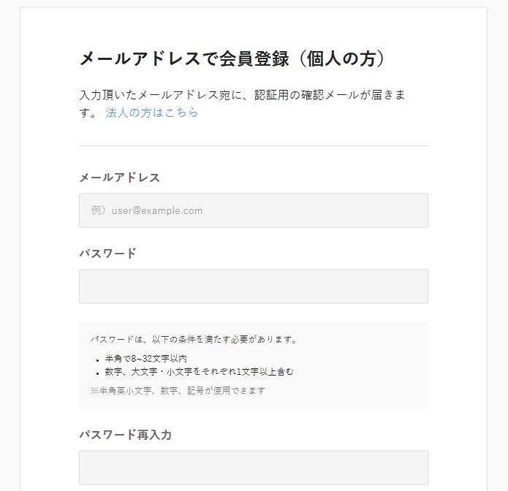
Task: Click the メールアドレス email input field
Action: click(x=253, y=210)
